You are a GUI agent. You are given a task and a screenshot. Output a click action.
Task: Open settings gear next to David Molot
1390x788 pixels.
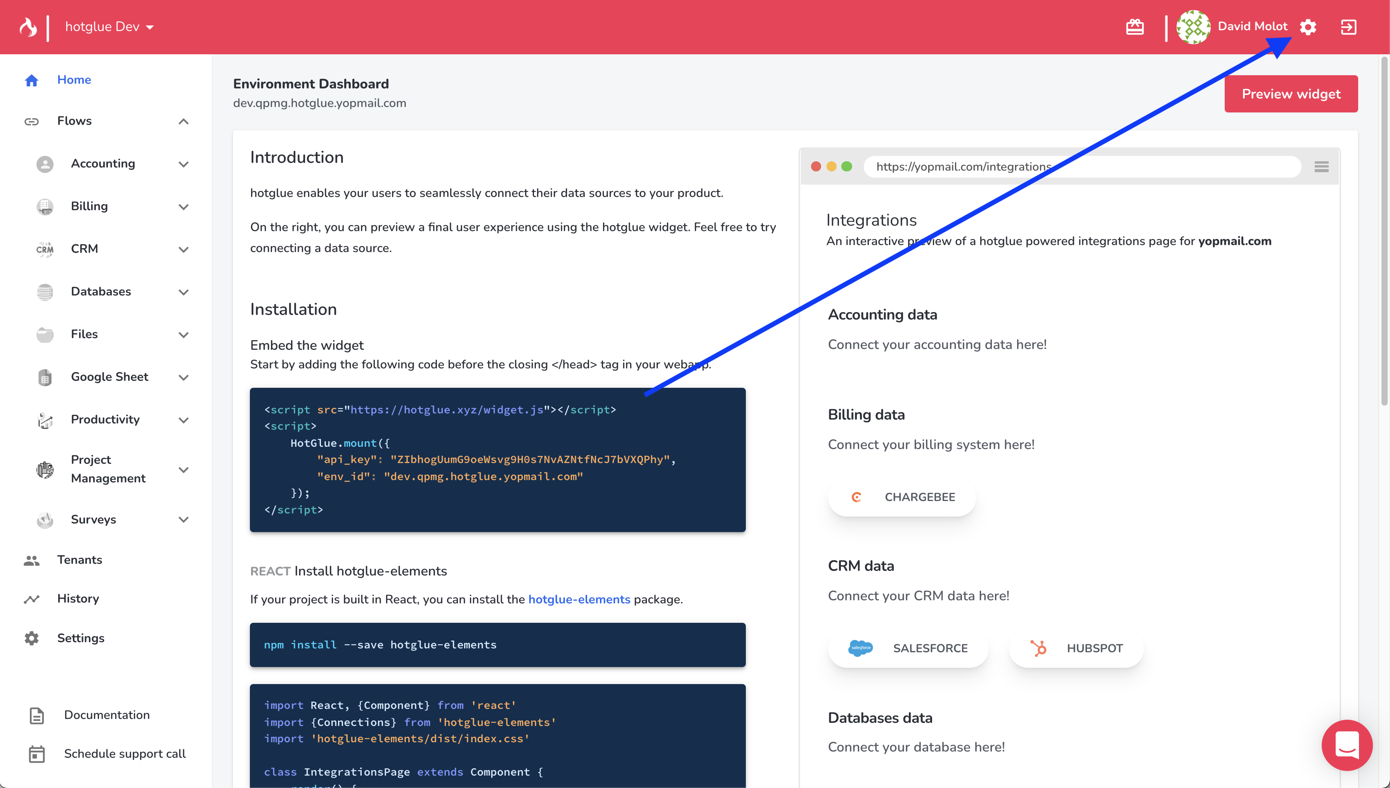(x=1308, y=27)
